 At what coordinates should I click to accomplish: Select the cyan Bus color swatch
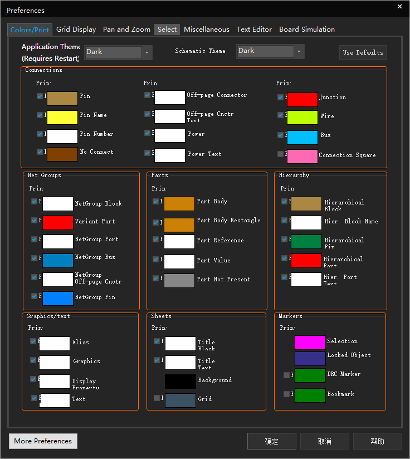point(302,137)
